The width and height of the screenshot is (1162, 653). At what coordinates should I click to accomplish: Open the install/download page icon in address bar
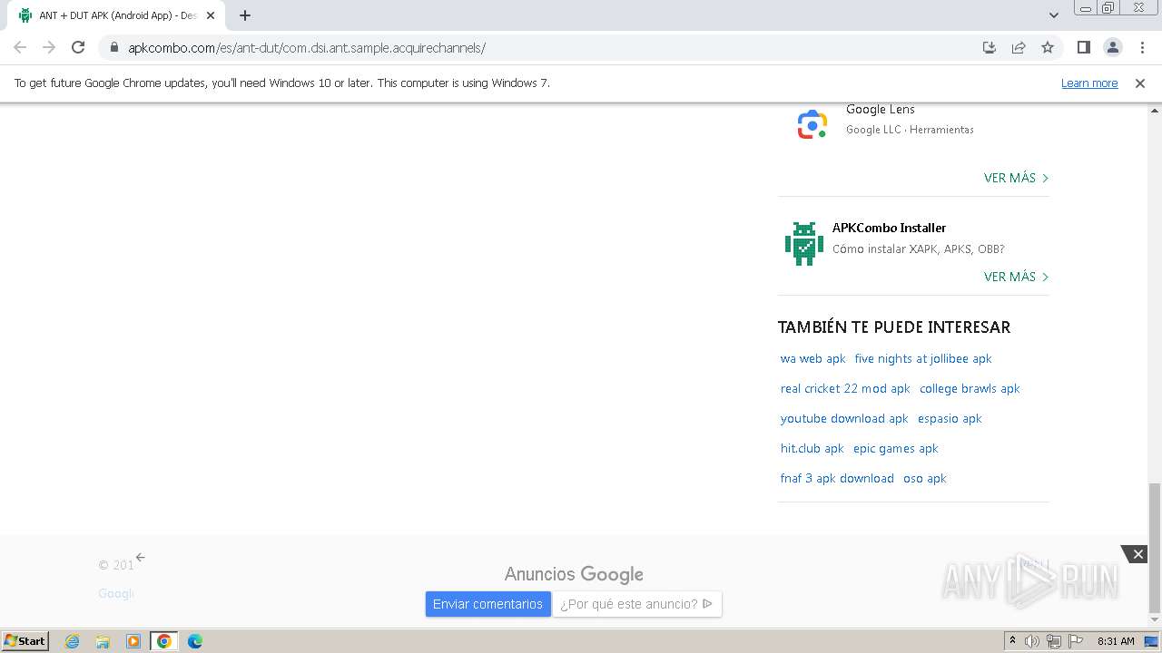click(x=990, y=47)
